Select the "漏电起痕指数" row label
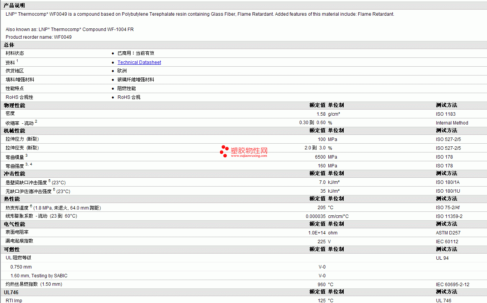 20,241
